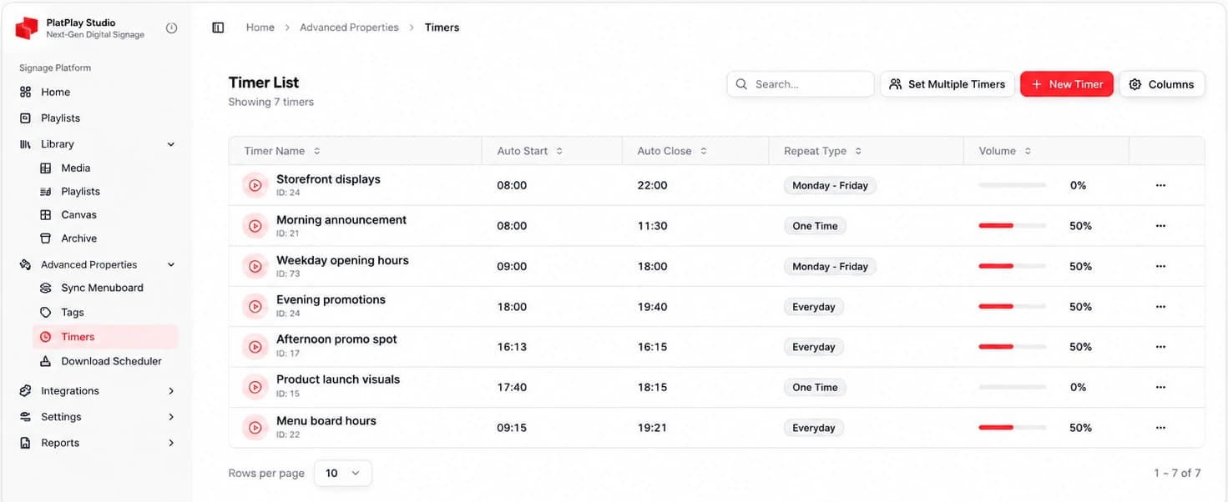The height and width of the screenshot is (502, 1228).
Task: Click the Media icon in Library
Action: 46,168
